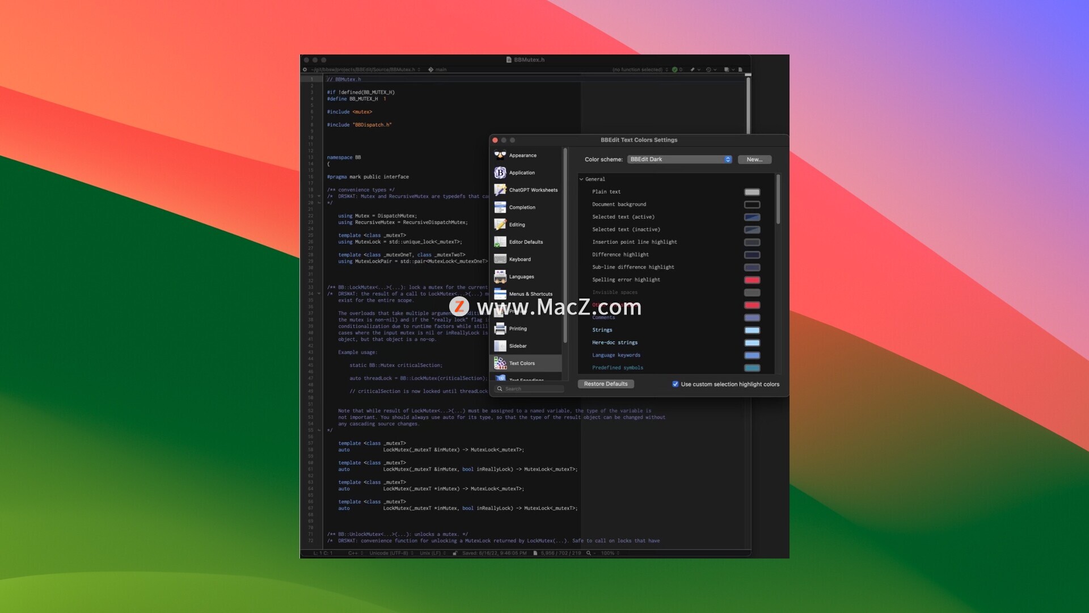Click the Here-doc strings row label

[615, 343]
